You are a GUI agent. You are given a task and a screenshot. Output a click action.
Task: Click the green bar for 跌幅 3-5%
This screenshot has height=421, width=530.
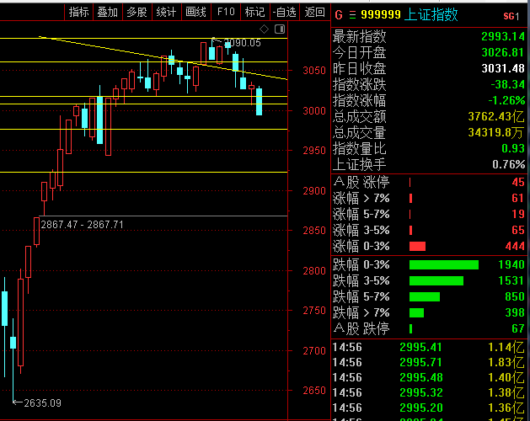(x=436, y=280)
